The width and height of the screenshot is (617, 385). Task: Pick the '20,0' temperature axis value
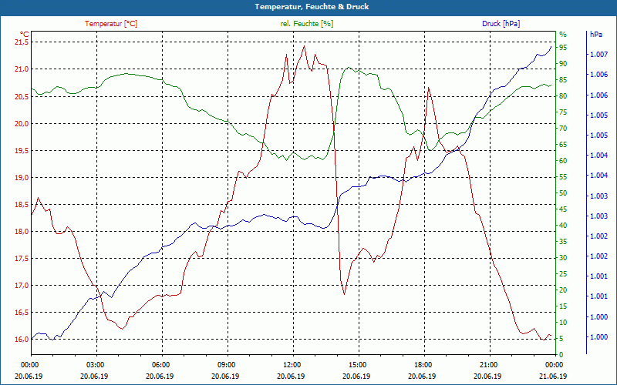click(22, 123)
